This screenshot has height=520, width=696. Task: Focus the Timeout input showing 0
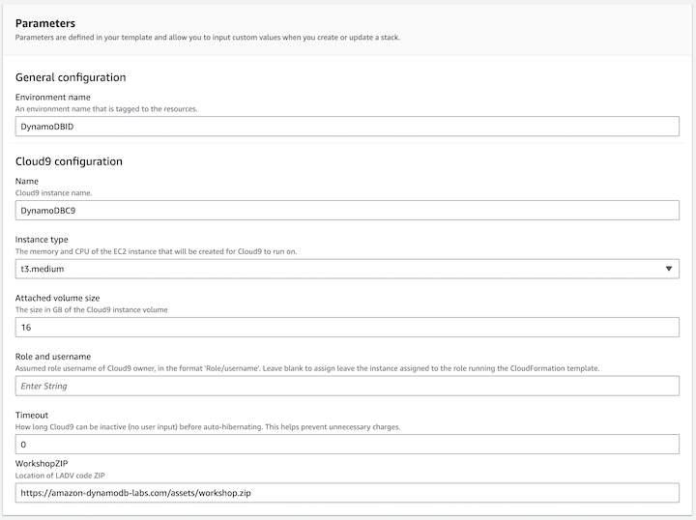click(348, 445)
